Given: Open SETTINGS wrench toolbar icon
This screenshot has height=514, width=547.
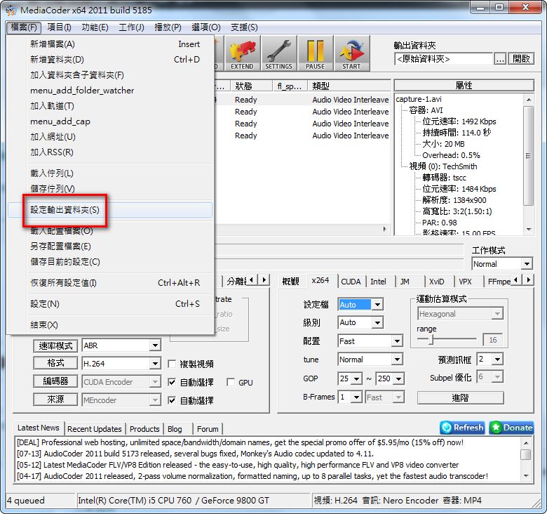Looking at the screenshot, I should pos(278,54).
